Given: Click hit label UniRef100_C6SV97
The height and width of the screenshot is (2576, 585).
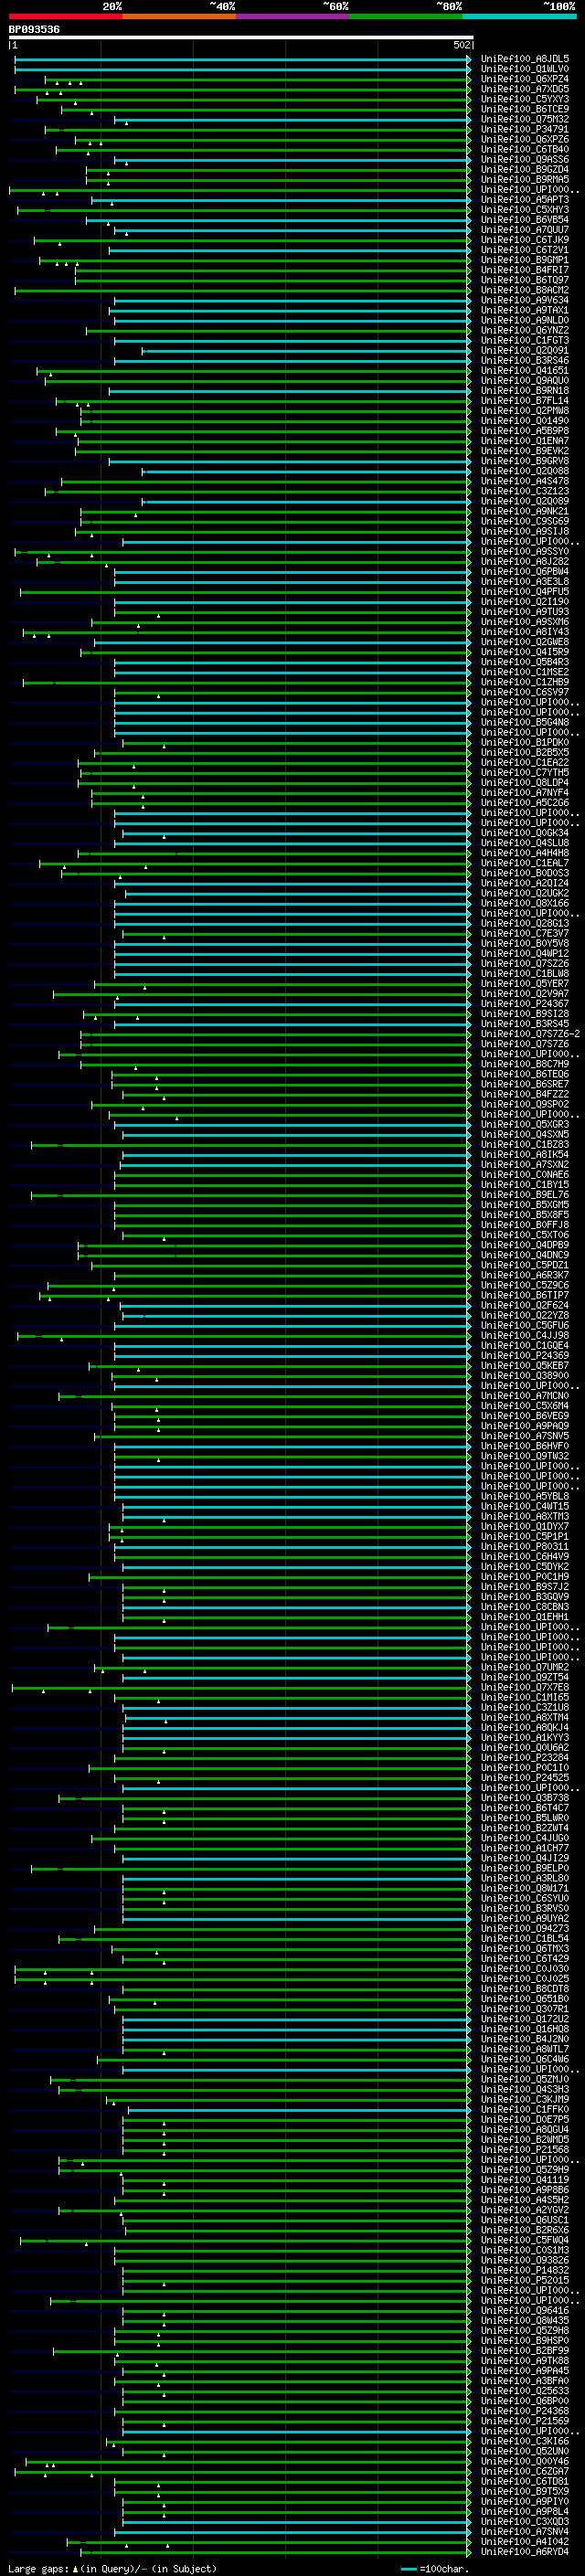Looking at the screenshot, I should (525, 692).
